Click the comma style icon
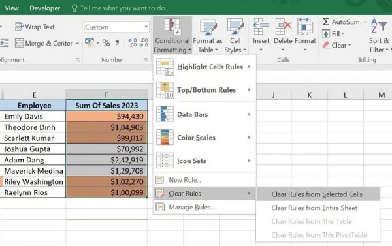Screen dimensions: 392x246 117,43
